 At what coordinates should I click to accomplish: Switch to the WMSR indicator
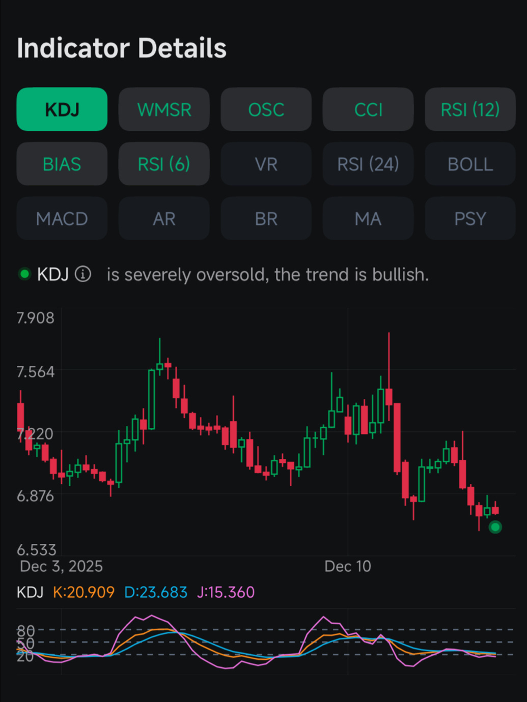[164, 109]
